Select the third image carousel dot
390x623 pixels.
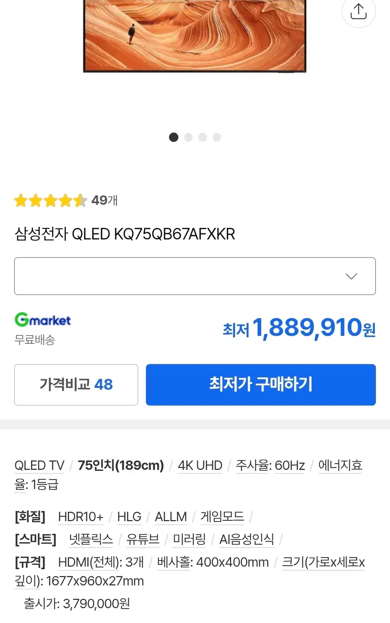(x=203, y=137)
